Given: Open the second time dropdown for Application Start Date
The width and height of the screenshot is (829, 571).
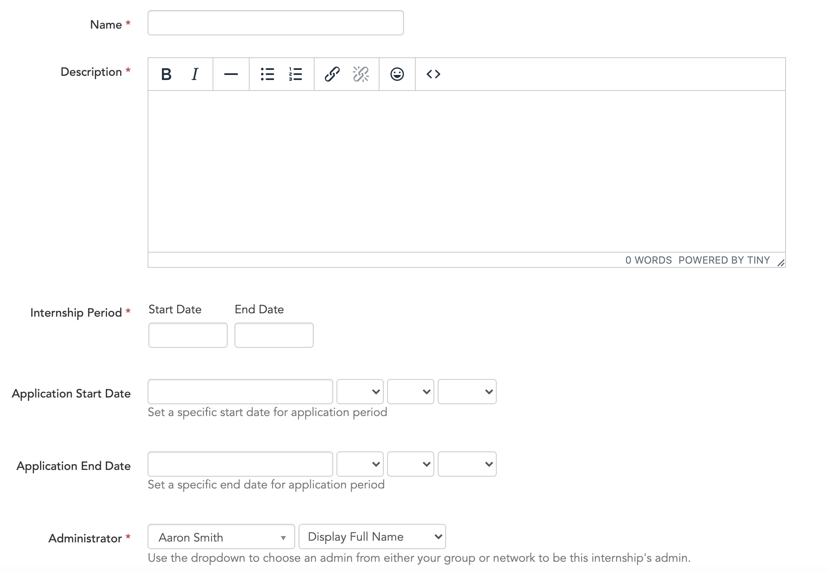Looking at the screenshot, I should (x=411, y=392).
